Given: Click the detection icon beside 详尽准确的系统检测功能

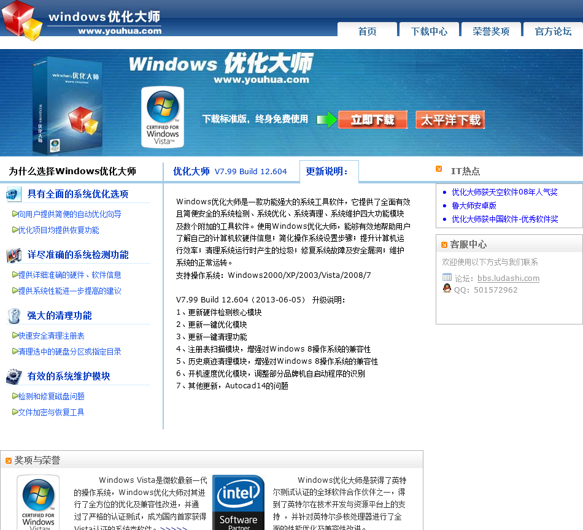Looking at the screenshot, I should (x=14, y=255).
